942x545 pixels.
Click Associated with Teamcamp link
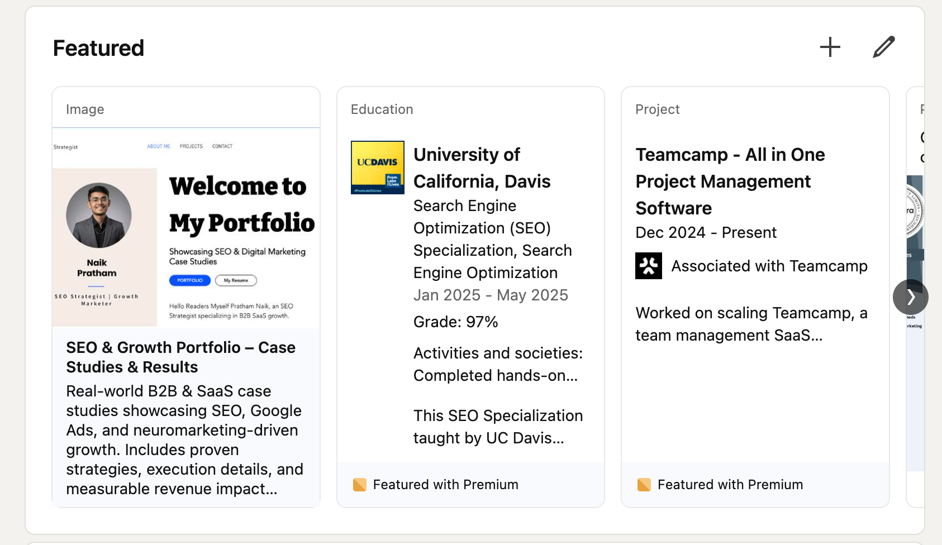(x=769, y=266)
